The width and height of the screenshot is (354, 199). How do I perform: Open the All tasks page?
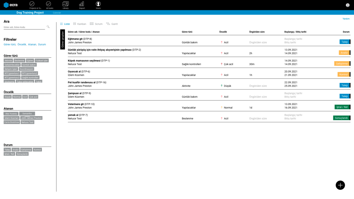(x=49, y=5)
